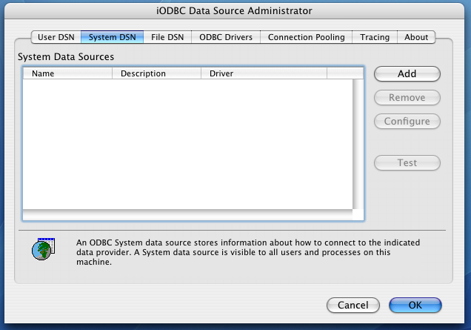Sort by the Name column header

pyautogui.click(x=67, y=73)
